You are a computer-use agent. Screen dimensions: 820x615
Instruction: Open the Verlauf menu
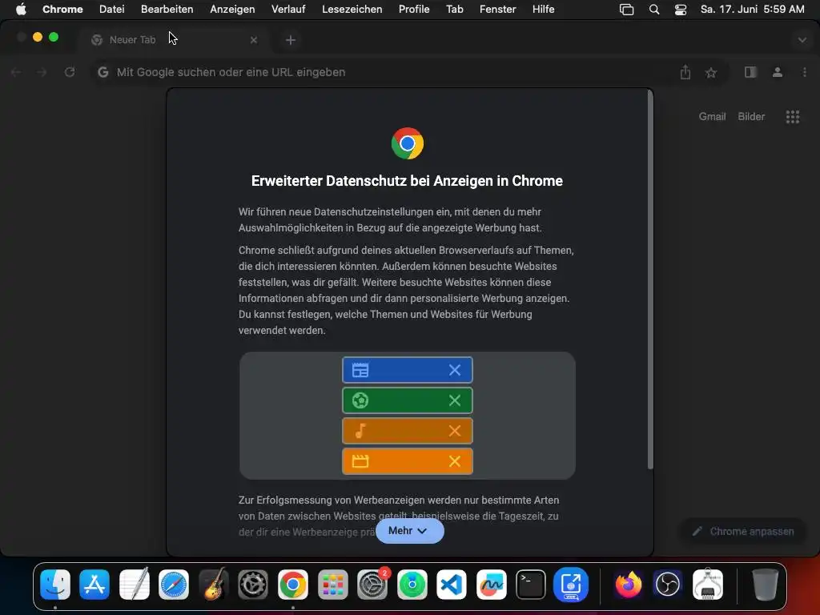(288, 9)
